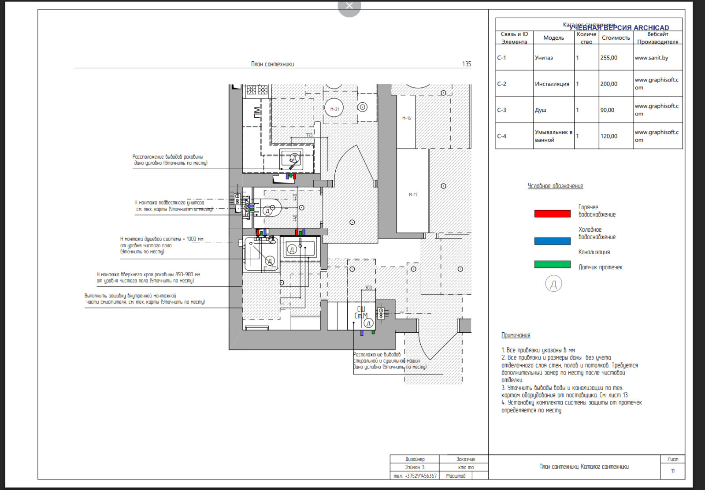Viewport: 705px width, 490px height.
Task: Click the M-21 round table symbol
Action: click(x=334, y=109)
